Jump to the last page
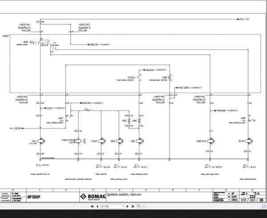The height and width of the screenshot is (218, 267). point(133,206)
